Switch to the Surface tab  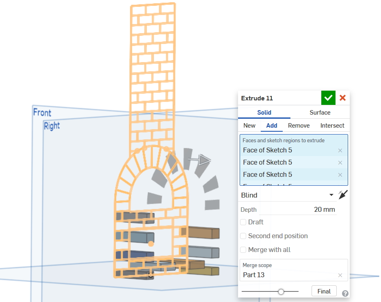click(x=320, y=113)
